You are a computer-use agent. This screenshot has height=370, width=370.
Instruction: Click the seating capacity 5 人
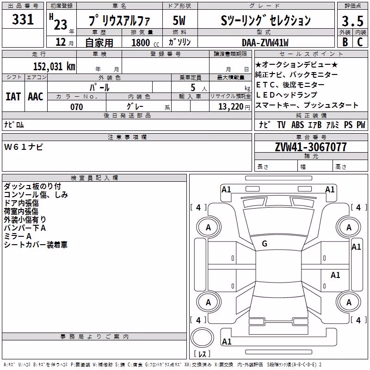[199, 87]
